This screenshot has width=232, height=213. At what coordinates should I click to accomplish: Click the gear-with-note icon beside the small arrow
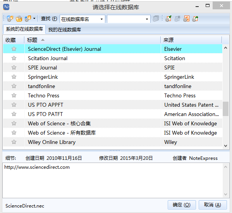click(28, 19)
